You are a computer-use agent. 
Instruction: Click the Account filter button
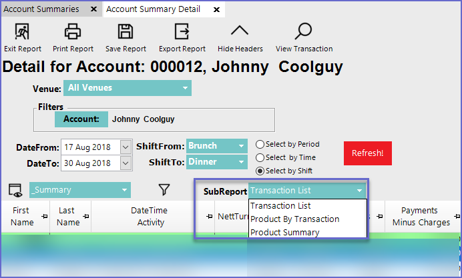(81, 119)
